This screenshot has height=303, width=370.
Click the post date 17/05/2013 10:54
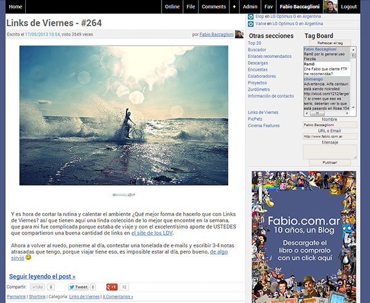pos(43,34)
